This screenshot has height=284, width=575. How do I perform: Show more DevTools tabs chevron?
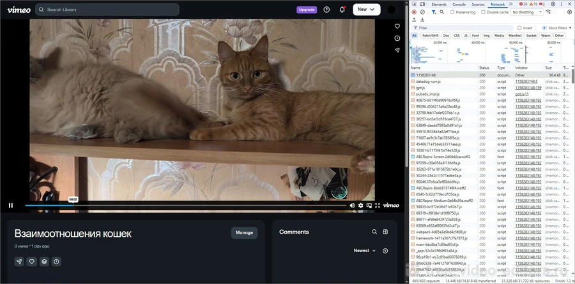(x=511, y=4)
